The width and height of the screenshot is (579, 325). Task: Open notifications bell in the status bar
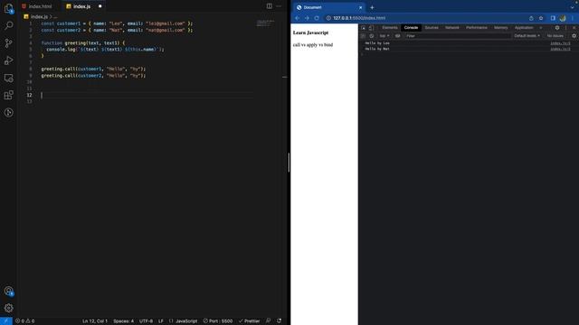point(280,321)
